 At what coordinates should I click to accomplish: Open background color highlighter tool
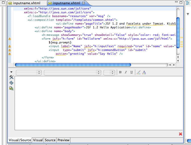pyautogui.click(x=139, y=72)
